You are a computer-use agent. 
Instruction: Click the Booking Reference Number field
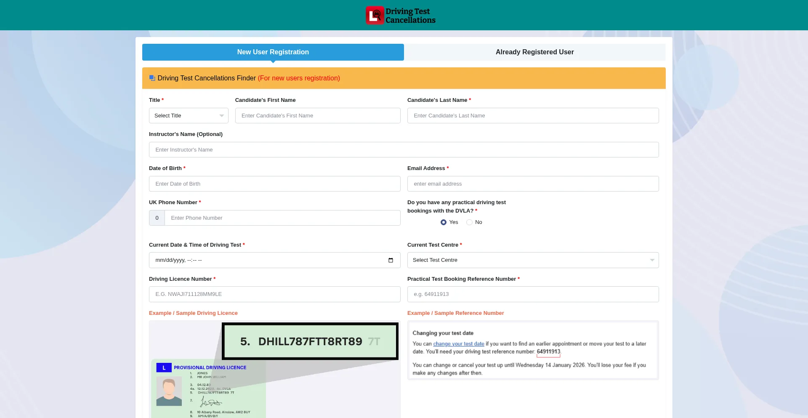533,294
